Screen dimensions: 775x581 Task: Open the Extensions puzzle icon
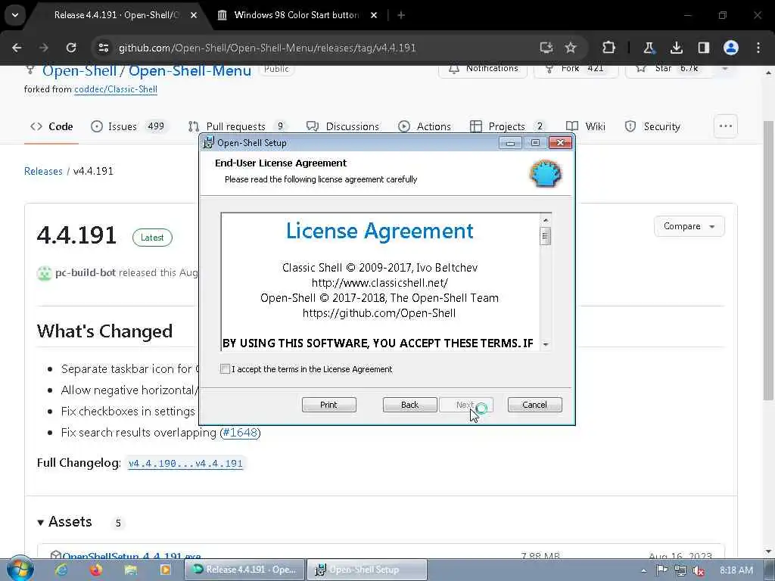(x=609, y=48)
